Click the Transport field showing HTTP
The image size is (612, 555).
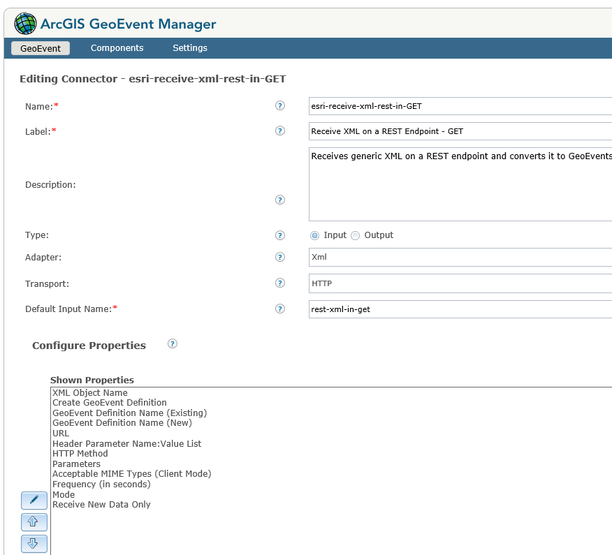(460, 283)
